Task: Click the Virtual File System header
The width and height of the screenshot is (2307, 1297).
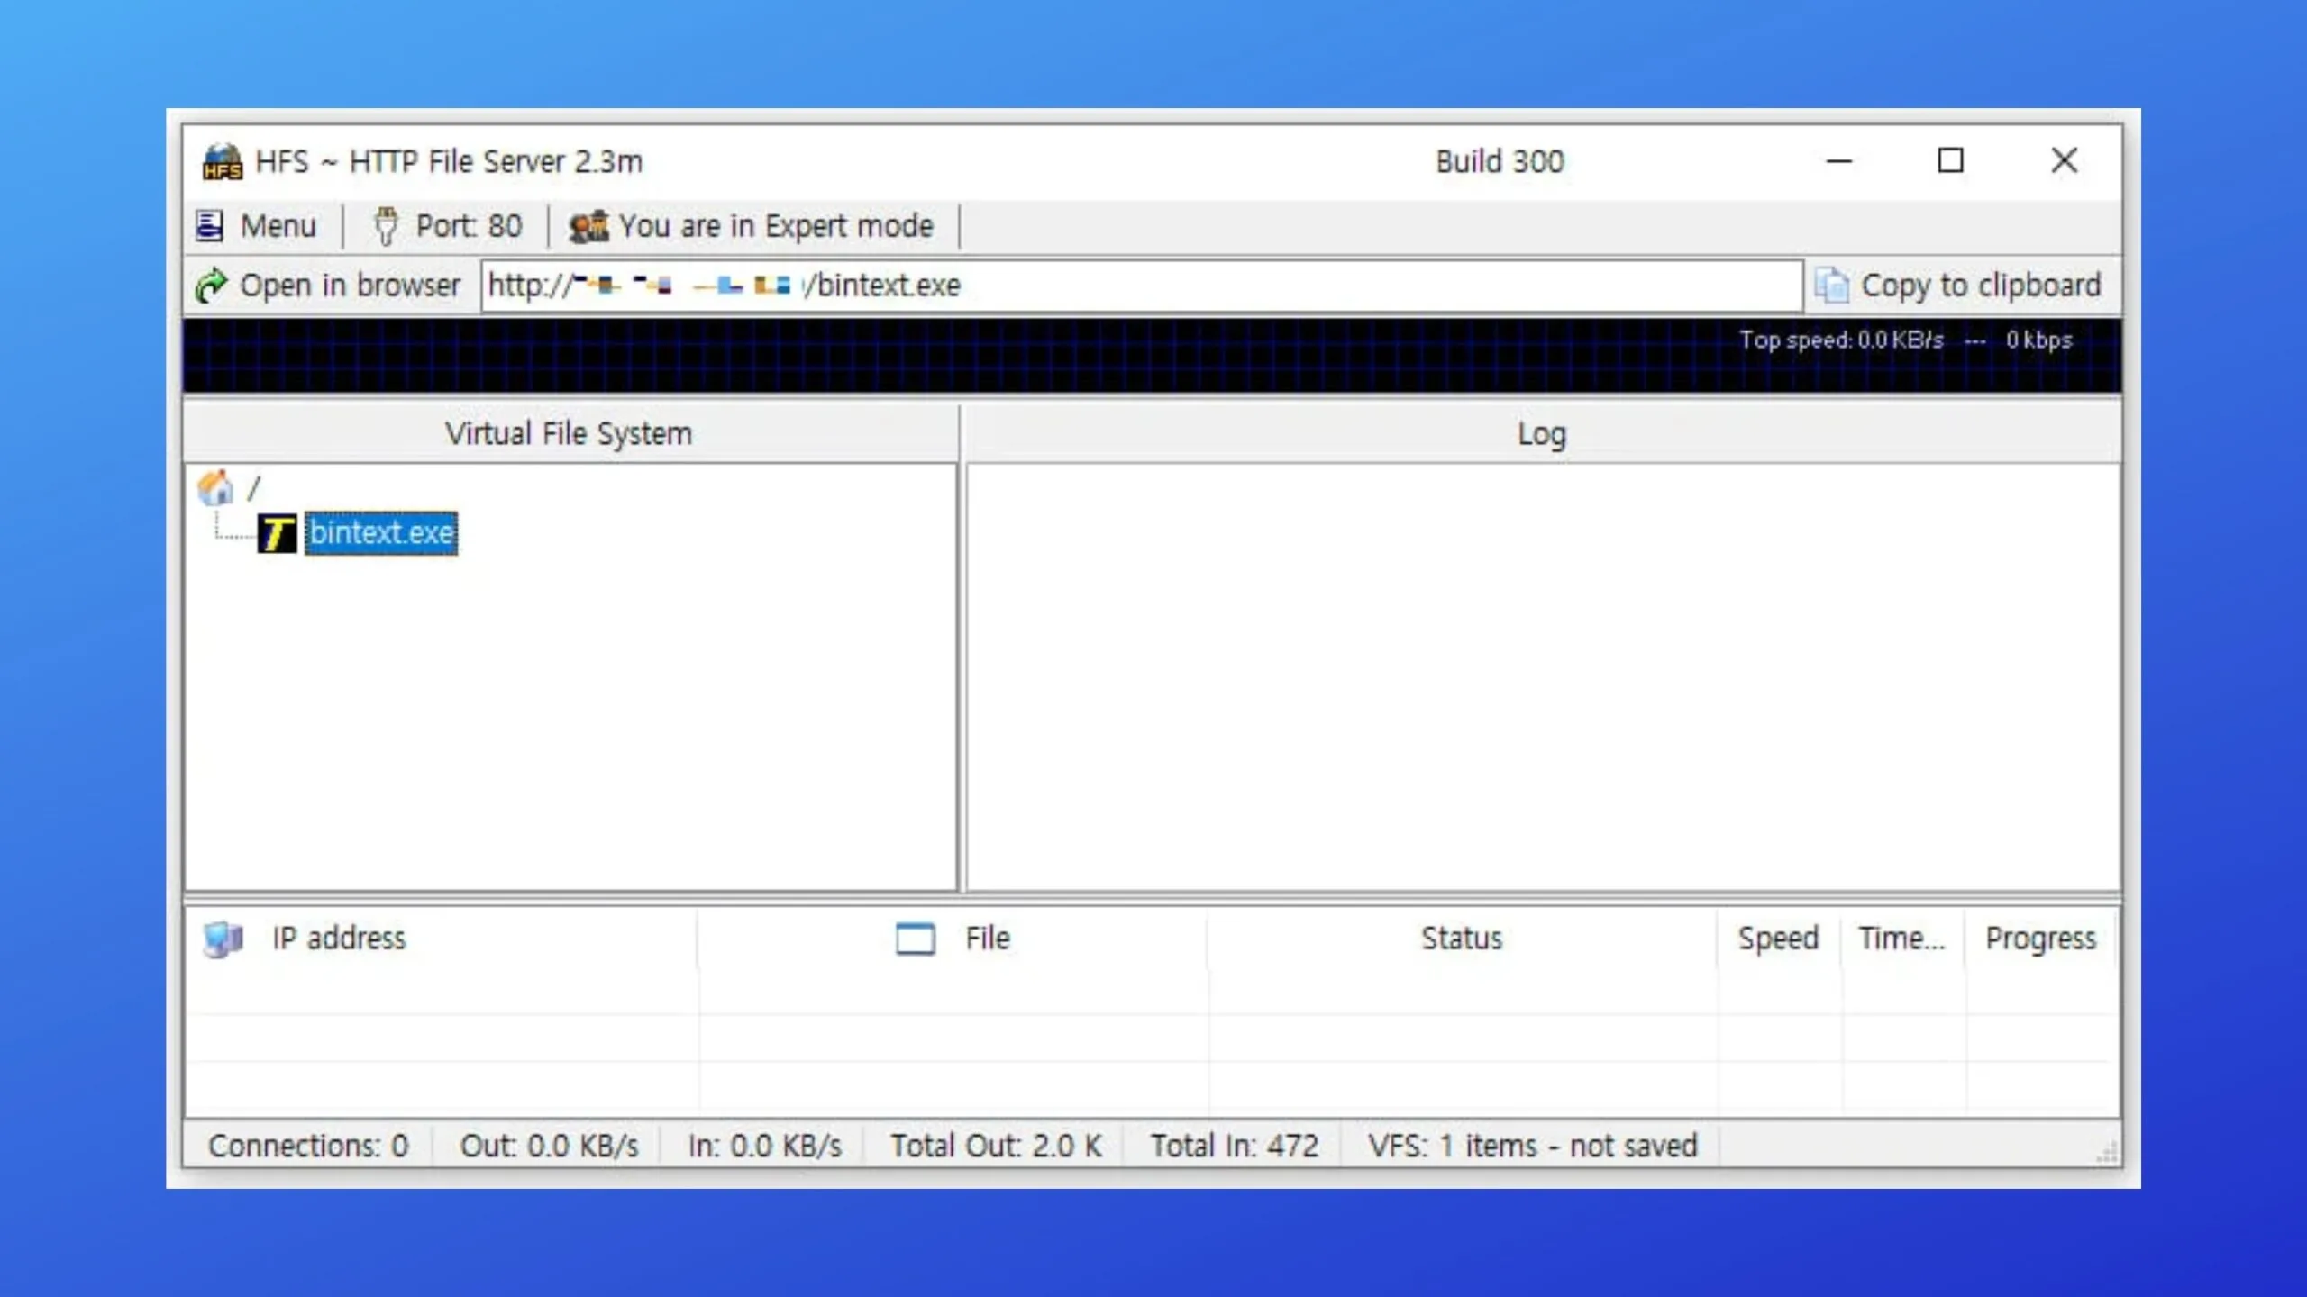Action: [x=570, y=434]
